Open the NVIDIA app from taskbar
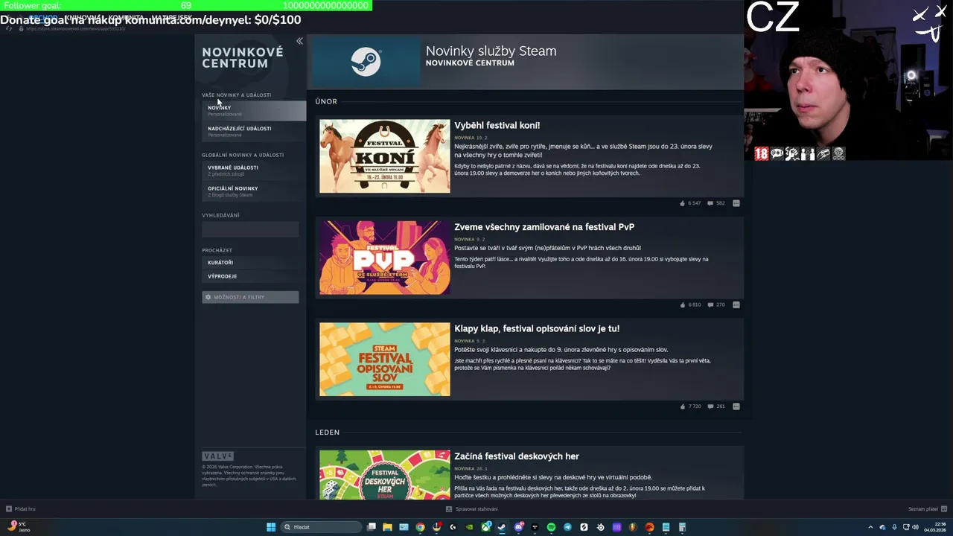The height and width of the screenshot is (536, 953). tap(469, 527)
